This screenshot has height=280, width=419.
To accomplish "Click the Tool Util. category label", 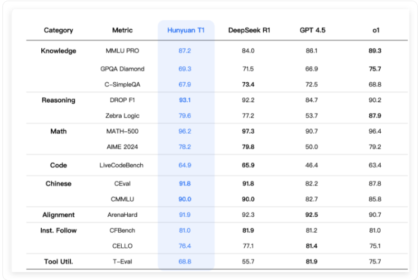I will click(58, 261).
